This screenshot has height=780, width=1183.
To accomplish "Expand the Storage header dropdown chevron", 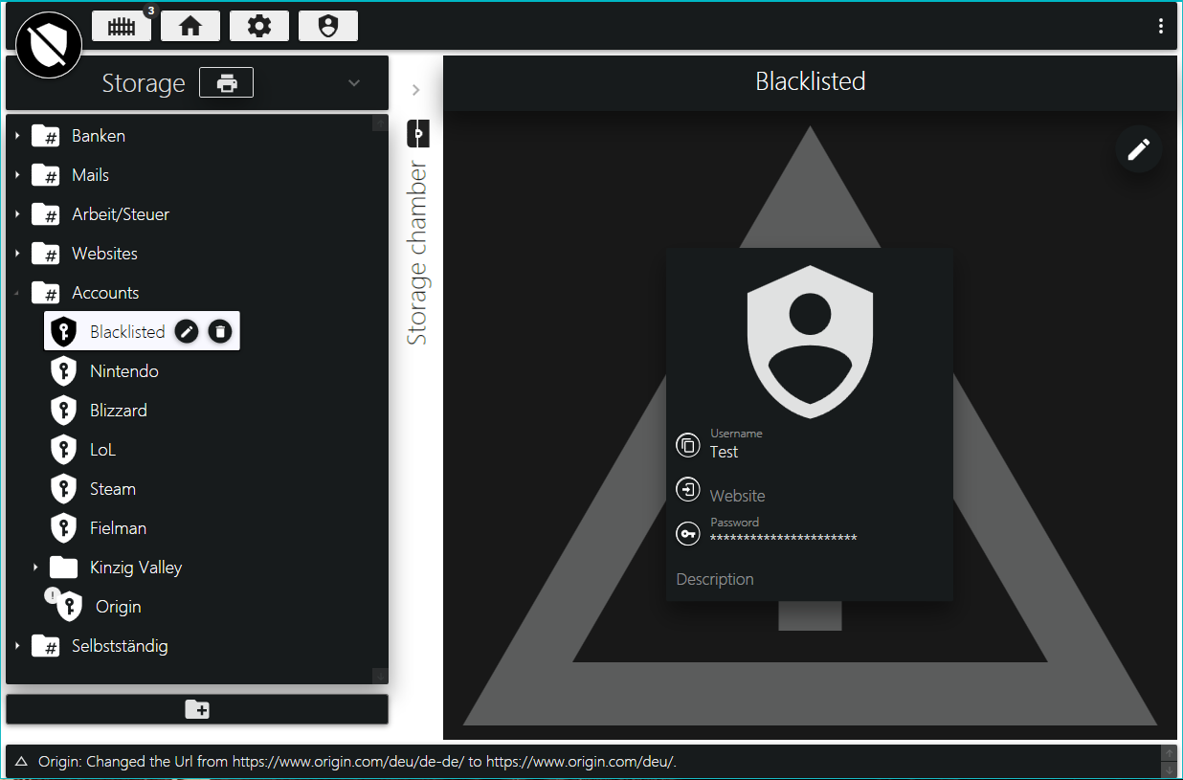I will 354,82.
